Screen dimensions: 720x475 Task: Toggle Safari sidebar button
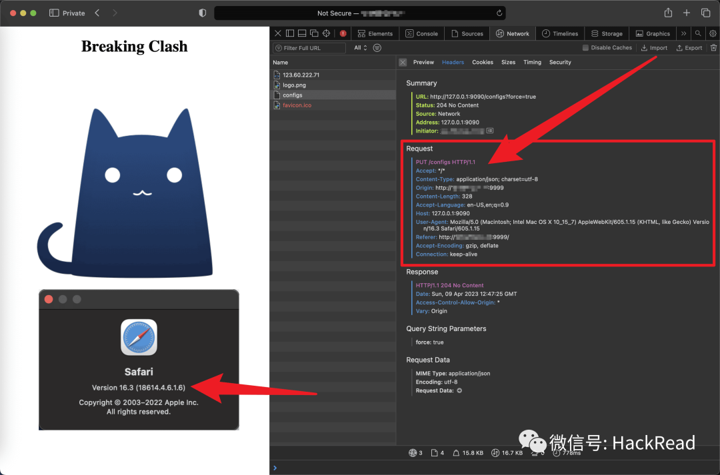click(x=54, y=13)
